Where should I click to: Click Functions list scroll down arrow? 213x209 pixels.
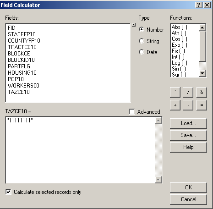coord(202,73)
